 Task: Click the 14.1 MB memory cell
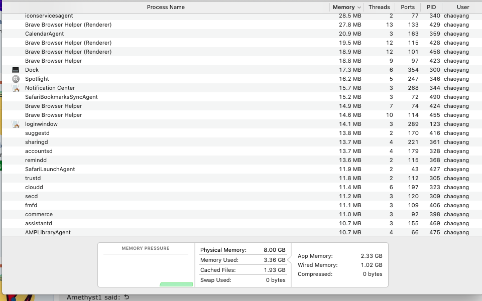pyautogui.click(x=350, y=124)
